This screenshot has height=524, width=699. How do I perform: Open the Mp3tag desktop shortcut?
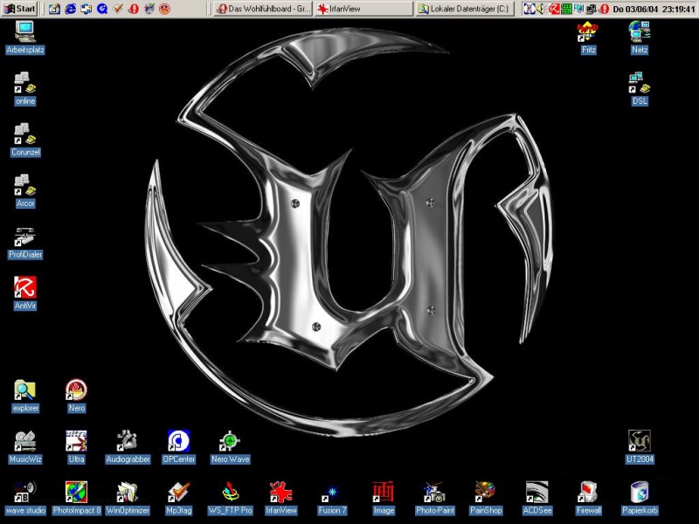pos(178,492)
